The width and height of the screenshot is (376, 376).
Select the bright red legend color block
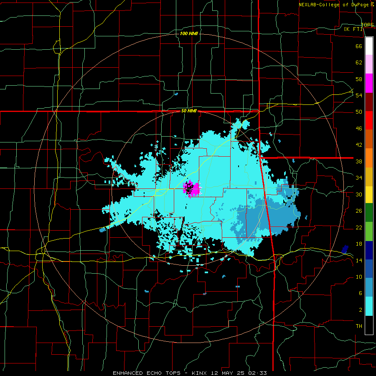point(369,120)
